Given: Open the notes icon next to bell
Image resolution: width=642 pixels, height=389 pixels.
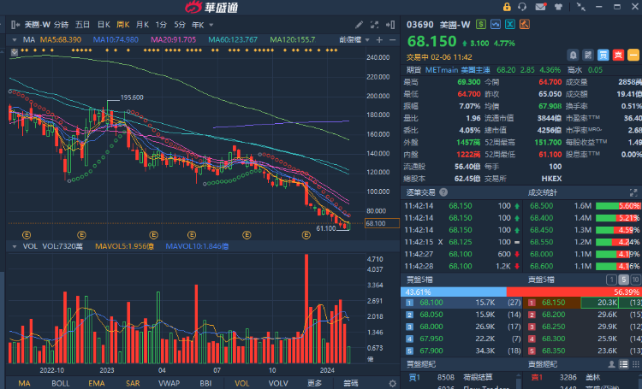Looking at the screenshot, I should coord(588,55).
